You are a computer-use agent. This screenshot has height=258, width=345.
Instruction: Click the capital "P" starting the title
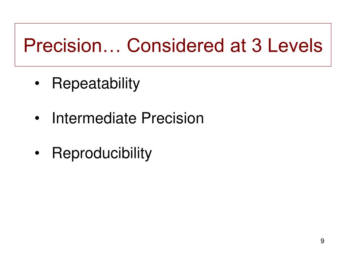pos(29,45)
